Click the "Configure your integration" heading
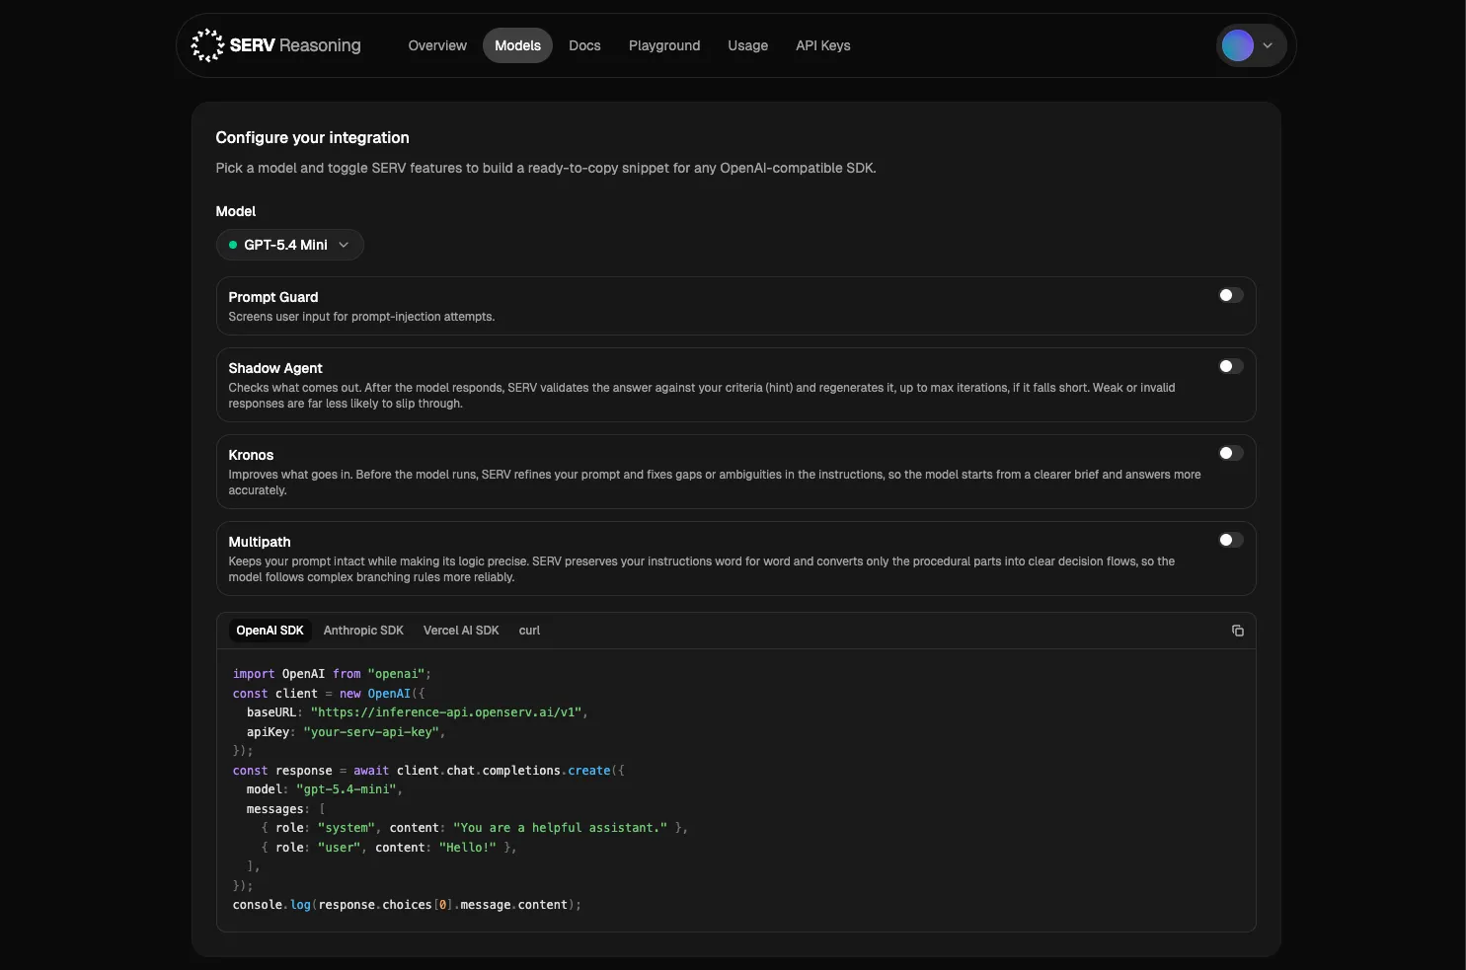Viewport: 1466px width, 970px height. click(312, 138)
